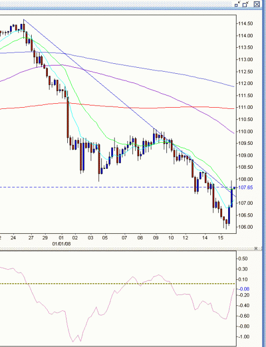
Task: Click the 114.50 price axis label
Action: [245, 24]
